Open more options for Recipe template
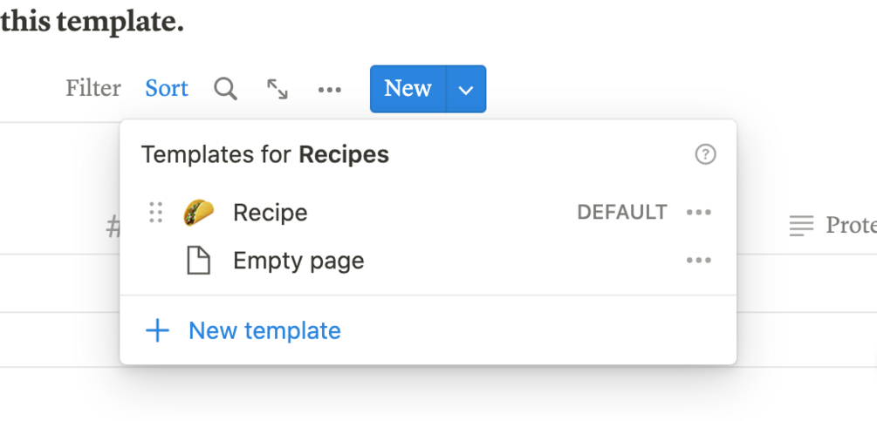877x421 pixels. (699, 213)
